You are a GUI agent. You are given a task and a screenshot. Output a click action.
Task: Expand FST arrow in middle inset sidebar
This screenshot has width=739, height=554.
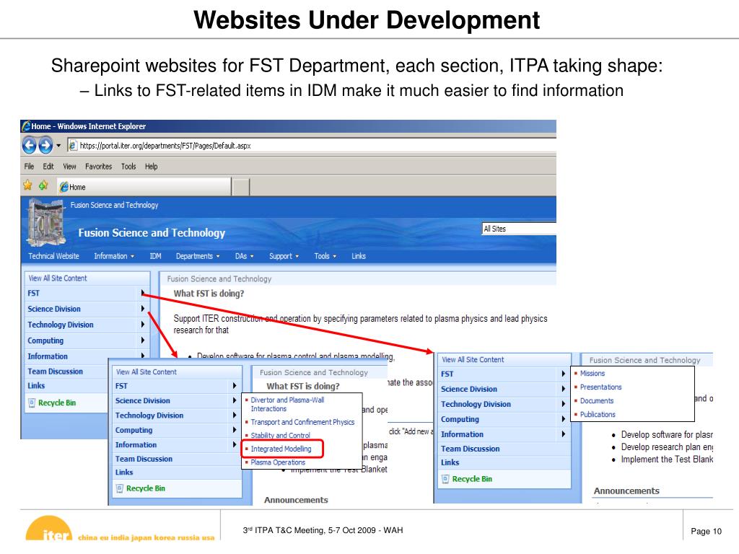pos(235,385)
